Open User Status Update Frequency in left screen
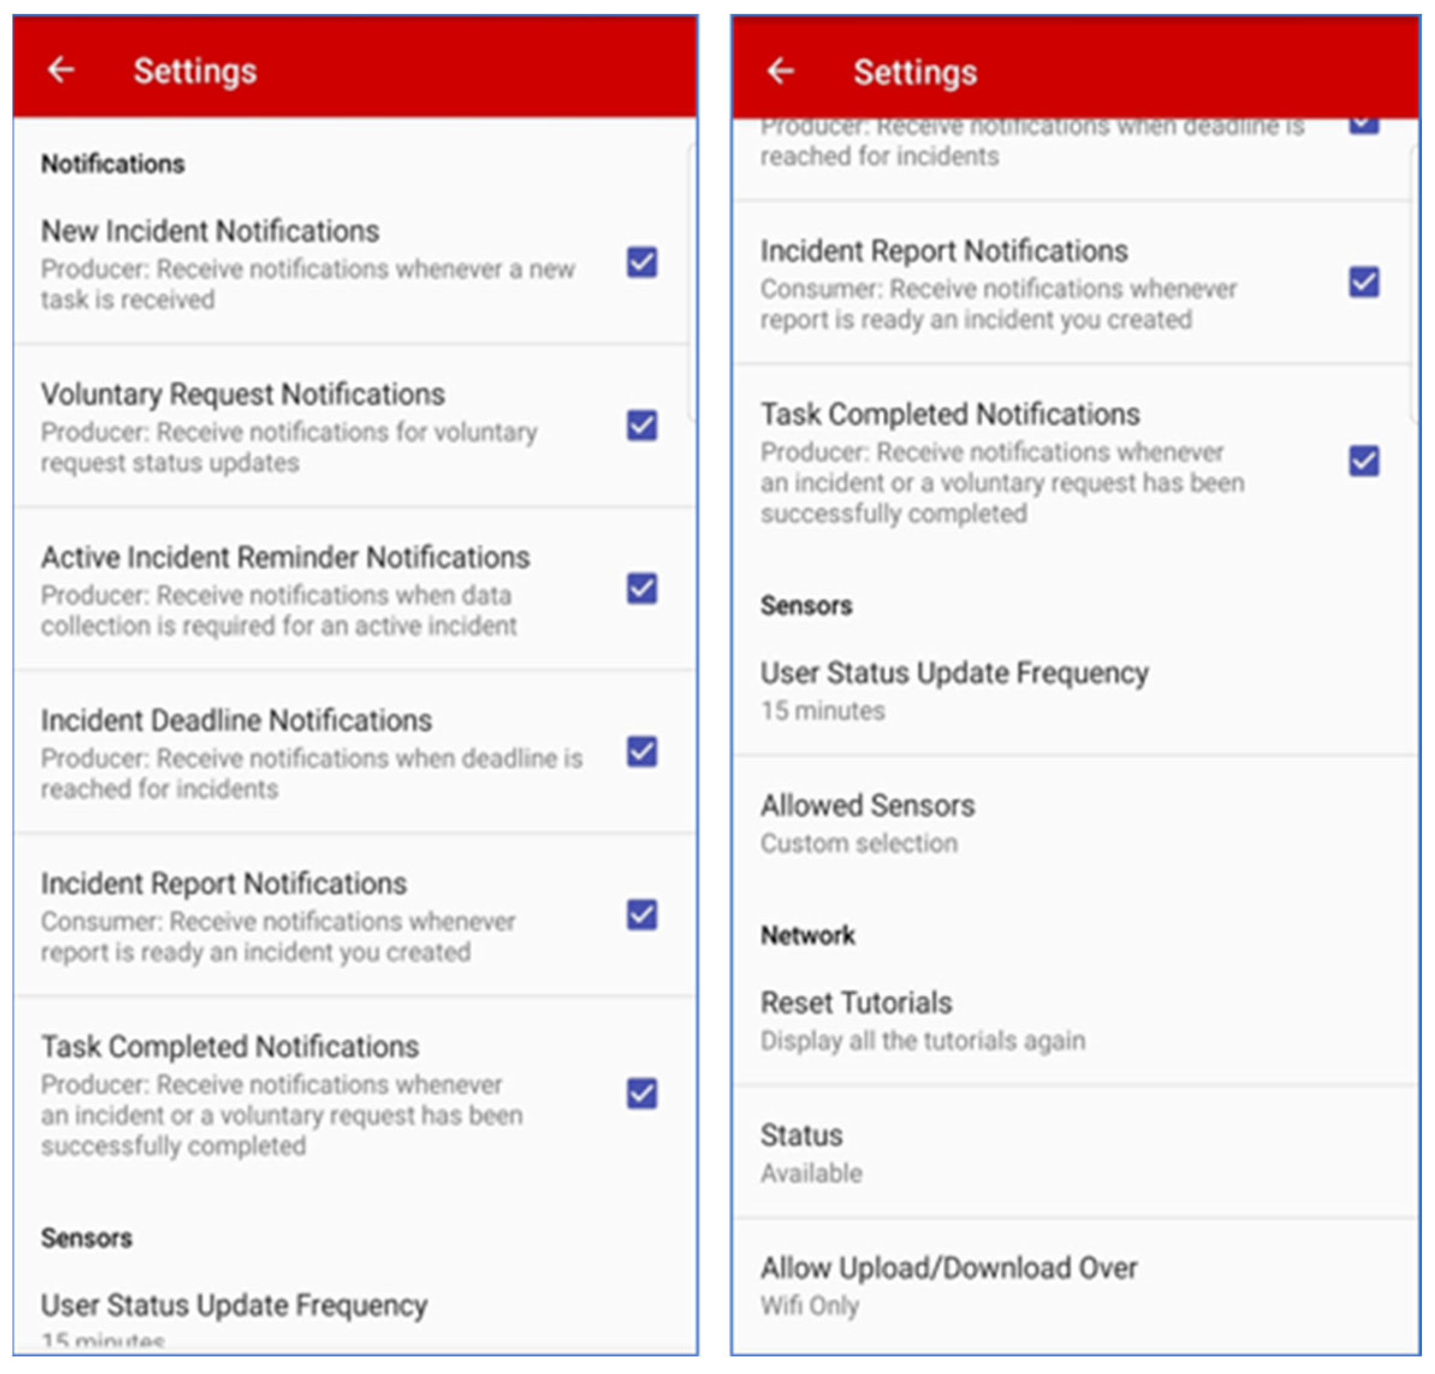 [x=234, y=1307]
